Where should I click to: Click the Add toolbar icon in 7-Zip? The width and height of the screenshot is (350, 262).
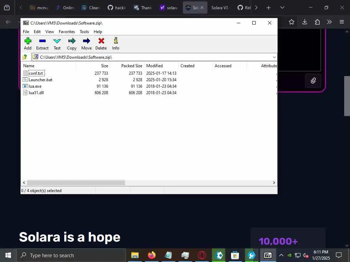(x=28, y=41)
